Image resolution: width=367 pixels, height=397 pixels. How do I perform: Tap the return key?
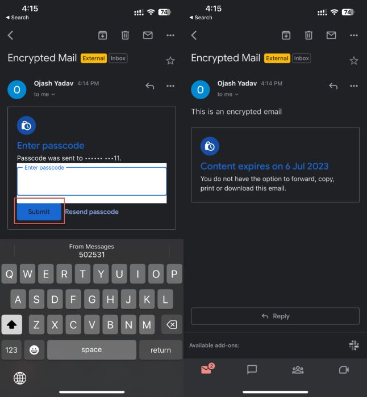click(161, 350)
